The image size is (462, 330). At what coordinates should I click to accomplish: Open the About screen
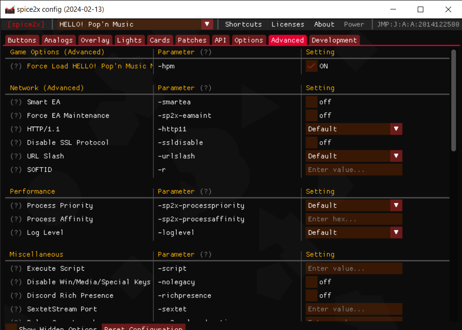324,24
